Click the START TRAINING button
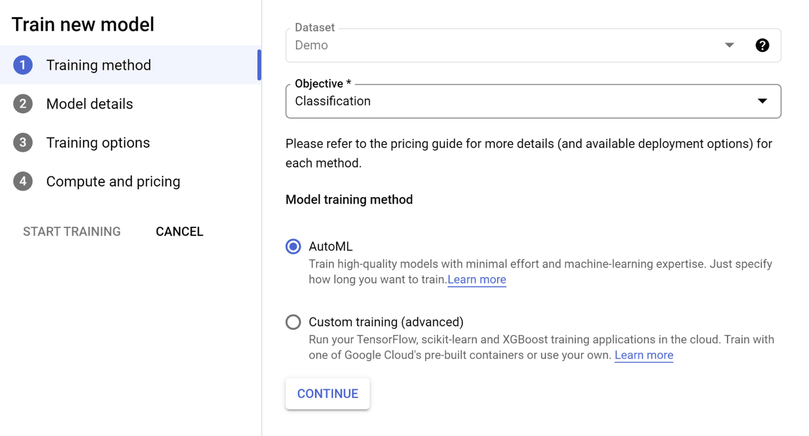The image size is (809, 436). click(72, 231)
